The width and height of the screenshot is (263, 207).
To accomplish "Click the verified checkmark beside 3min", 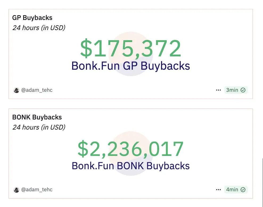I will 243,90.
